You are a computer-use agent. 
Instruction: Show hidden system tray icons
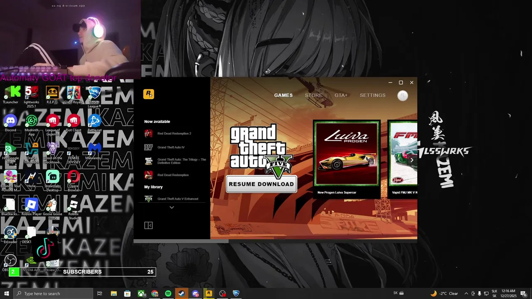(x=466, y=294)
